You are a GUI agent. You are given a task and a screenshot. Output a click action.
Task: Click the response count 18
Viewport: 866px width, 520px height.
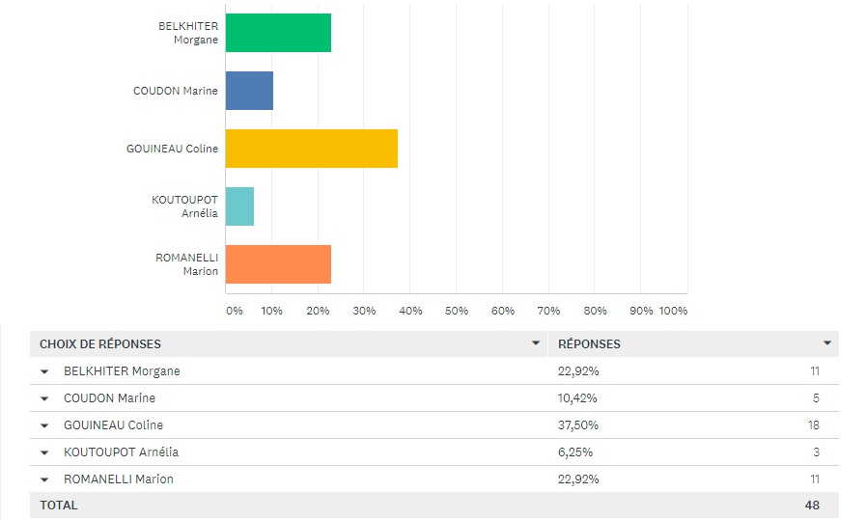(814, 425)
